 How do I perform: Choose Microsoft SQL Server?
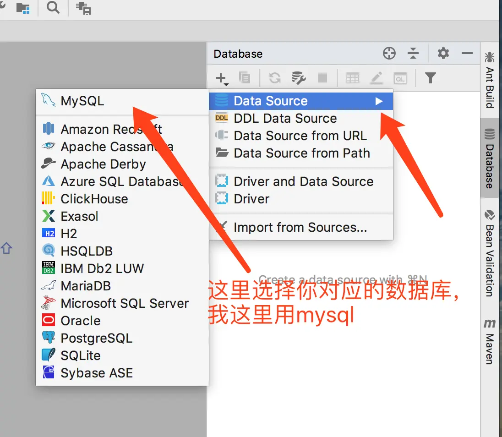122,303
